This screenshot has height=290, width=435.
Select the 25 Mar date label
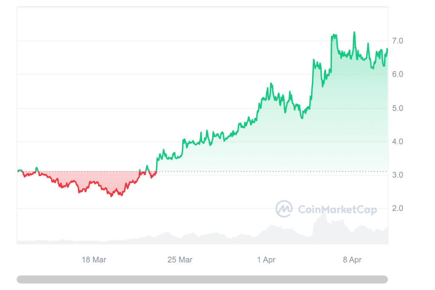(180, 260)
